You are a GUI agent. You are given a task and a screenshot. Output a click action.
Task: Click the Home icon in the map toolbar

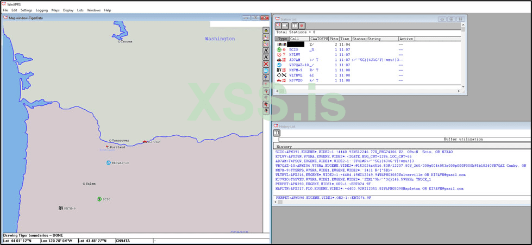(266, 31)
